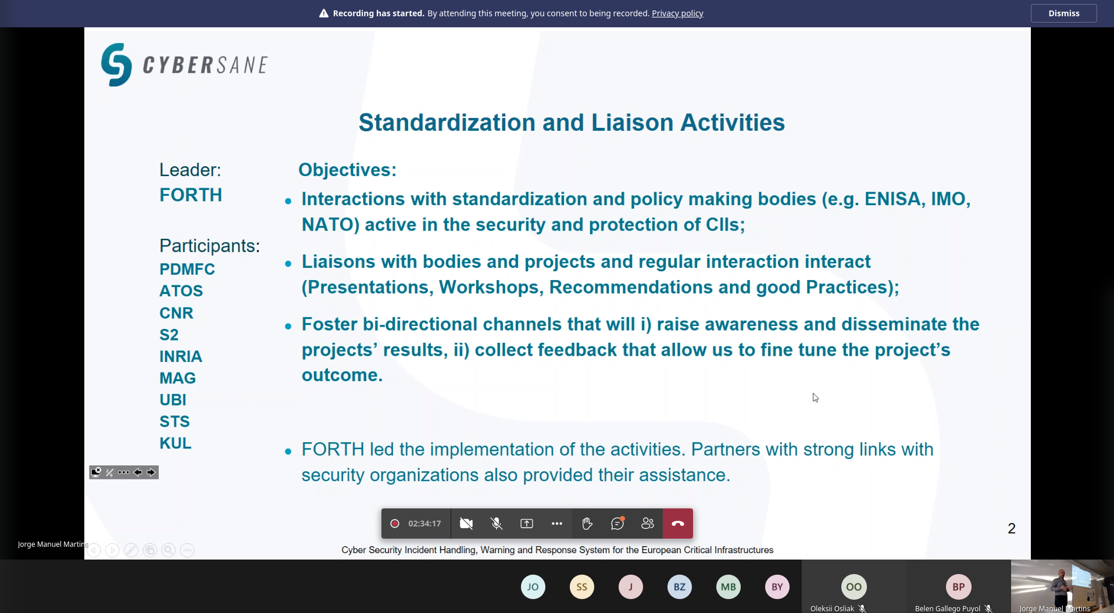Select the BP avatar of Belen Gallego Puyol
1114x613 pixels.
959,587
